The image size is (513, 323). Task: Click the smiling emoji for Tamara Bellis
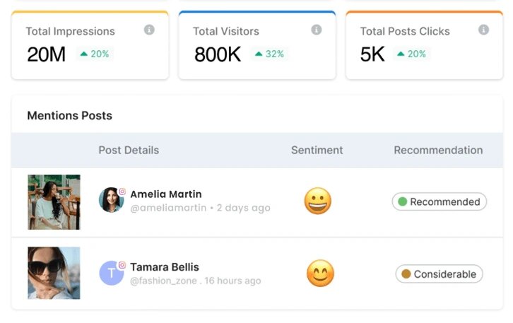tap(320, 274)
